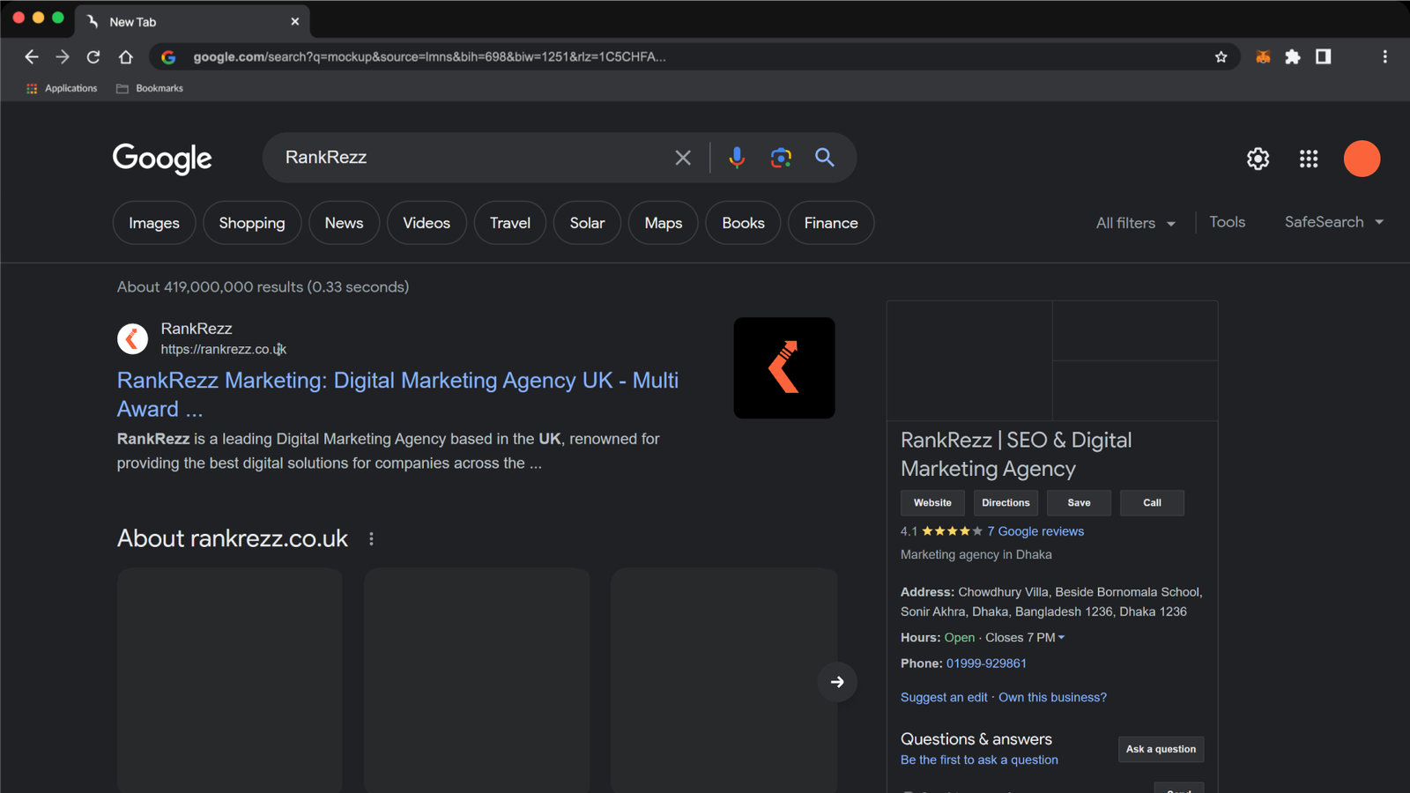
Task: Open Google quick settings gear
Action: [x=1258, y=159]
